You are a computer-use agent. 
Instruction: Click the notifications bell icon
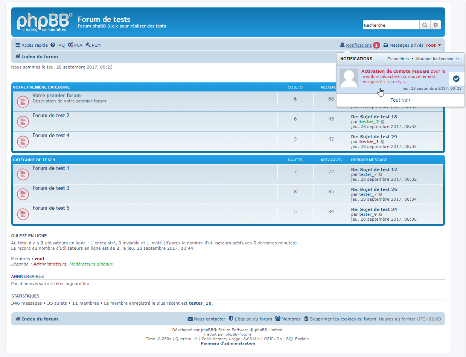[342, 45]
